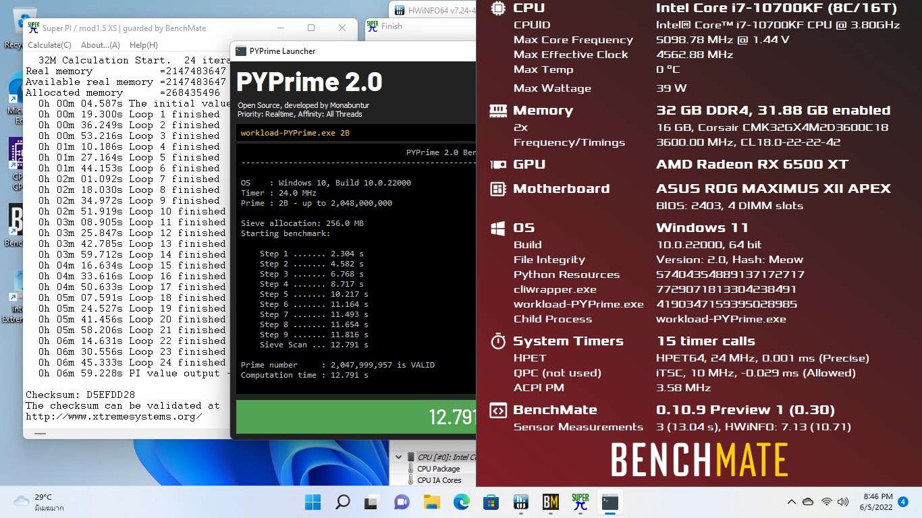The image size is (922, 518).
Task: Click the 'Loop 24 finished' line in Super PI
Action: [x=132, y=362]
